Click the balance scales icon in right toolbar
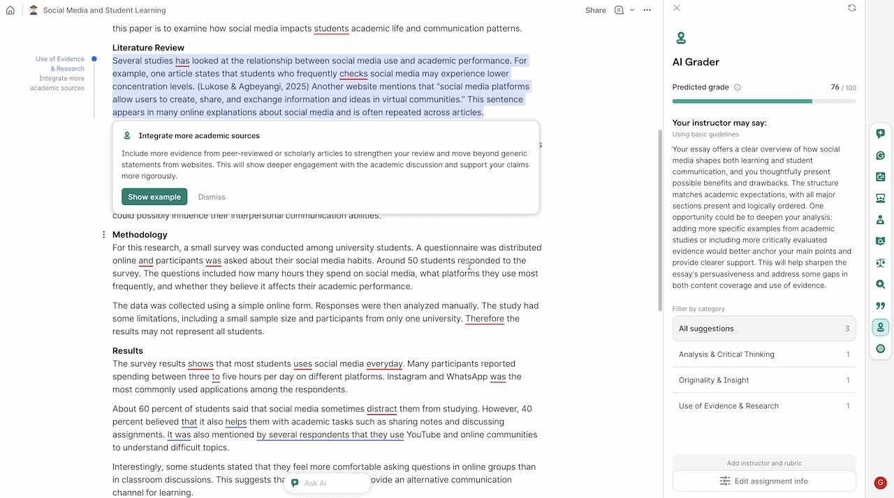This screenshot has height=498, width=894. coord(880,263)
